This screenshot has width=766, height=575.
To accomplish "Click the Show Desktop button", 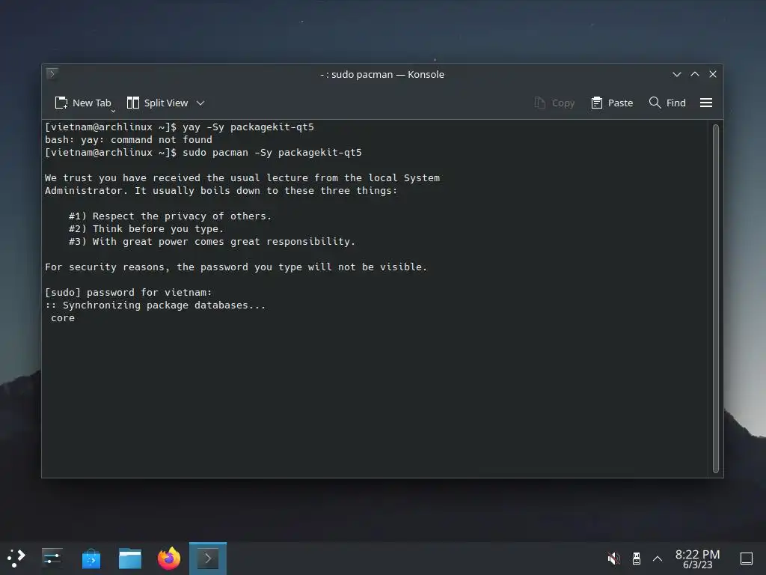I will point(746,559).
